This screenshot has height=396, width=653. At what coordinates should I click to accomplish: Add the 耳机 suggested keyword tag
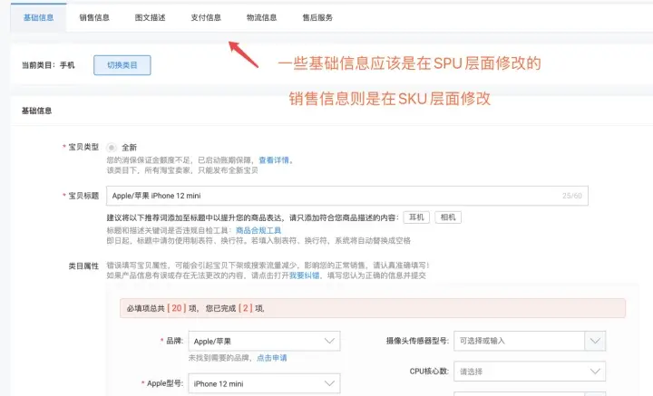pos(415,217)
